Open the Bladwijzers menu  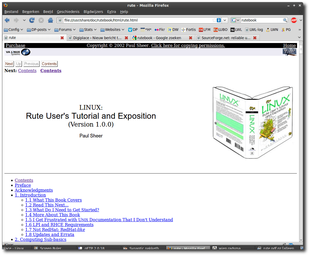[93, 12]
